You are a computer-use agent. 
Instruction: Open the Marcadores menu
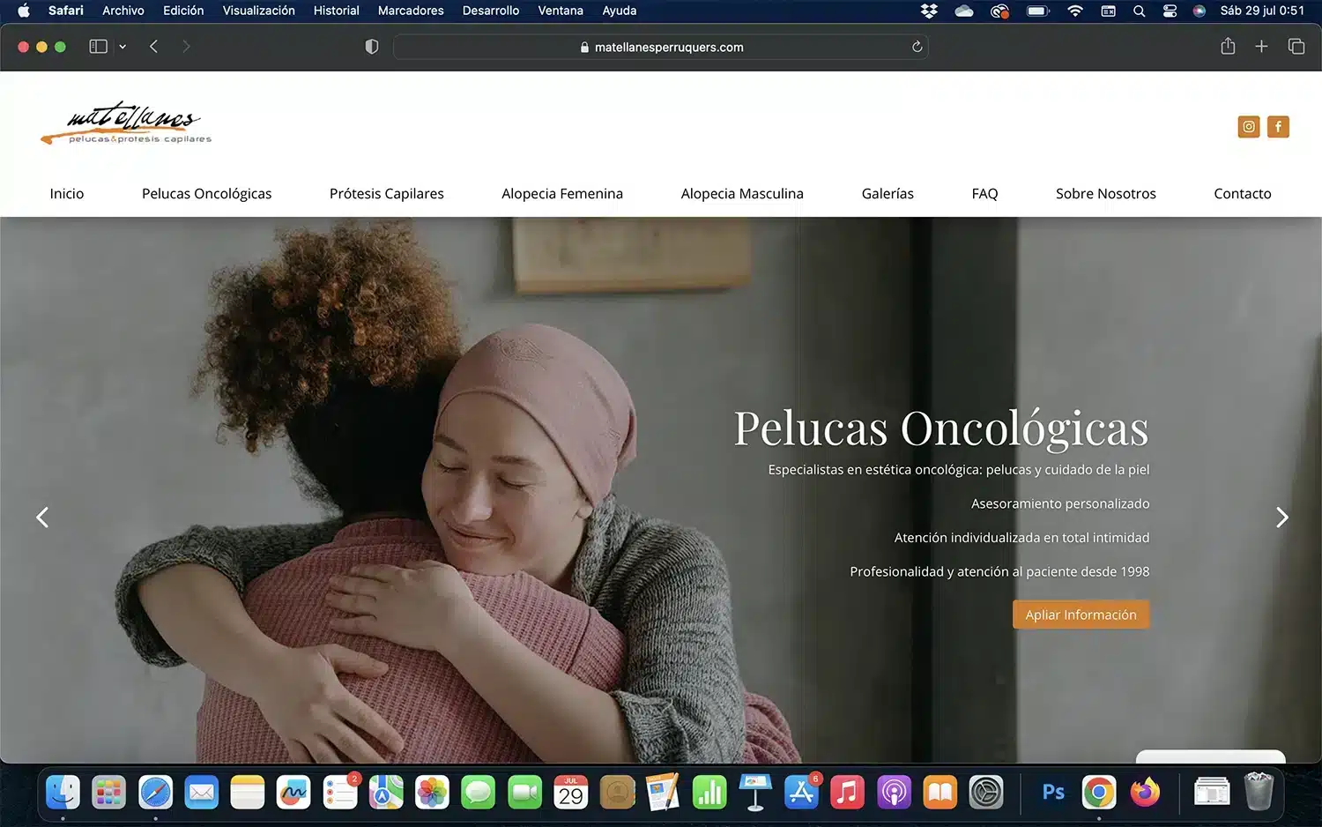coord(411,11)
